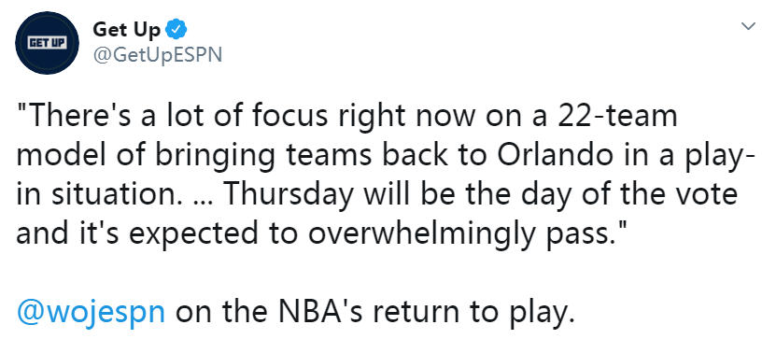This screenshot has height=339, width=762.
Task: Open the Get Up profile avatar
Action: 47,43
